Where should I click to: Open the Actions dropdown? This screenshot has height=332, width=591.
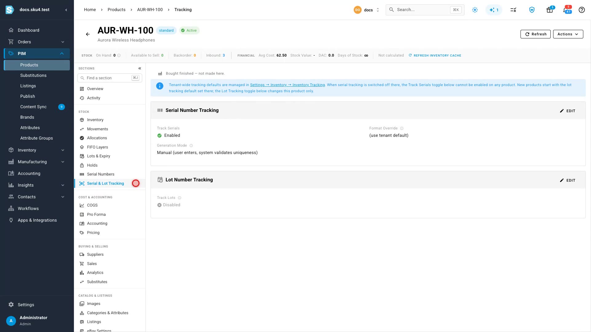point(568,34)
